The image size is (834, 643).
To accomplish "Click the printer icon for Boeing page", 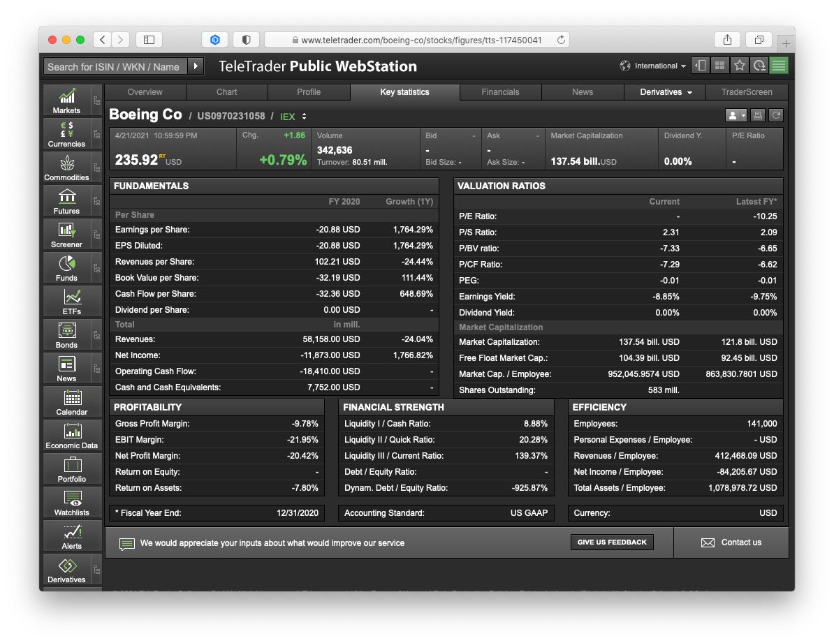I will tap(758, 115).
